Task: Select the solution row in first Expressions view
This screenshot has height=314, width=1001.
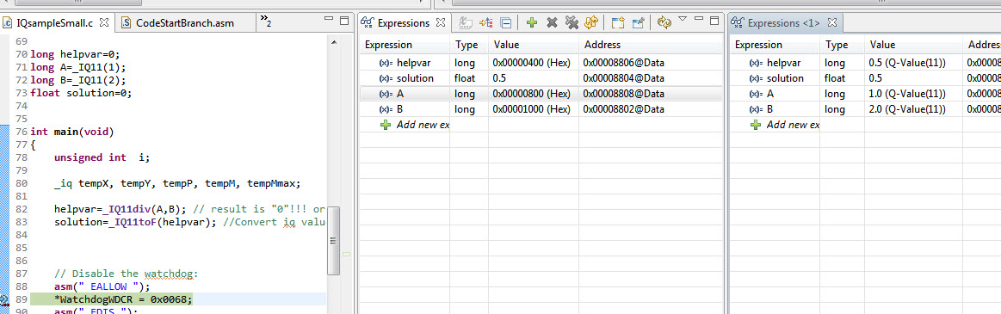Action: click(541, 78)
